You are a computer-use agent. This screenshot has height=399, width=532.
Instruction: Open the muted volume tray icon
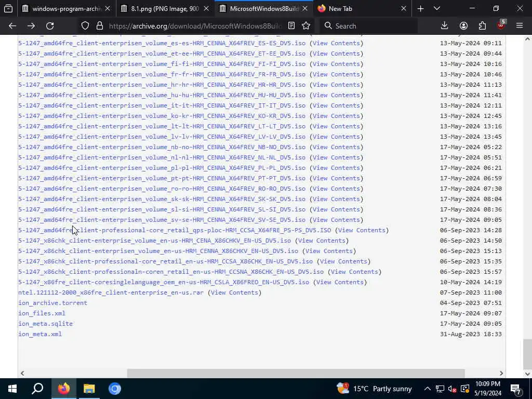pyautogui.click(x=453, y=389)
